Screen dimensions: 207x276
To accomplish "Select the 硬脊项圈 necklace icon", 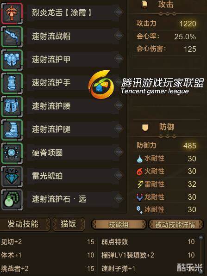I will (x=12, y=153).
